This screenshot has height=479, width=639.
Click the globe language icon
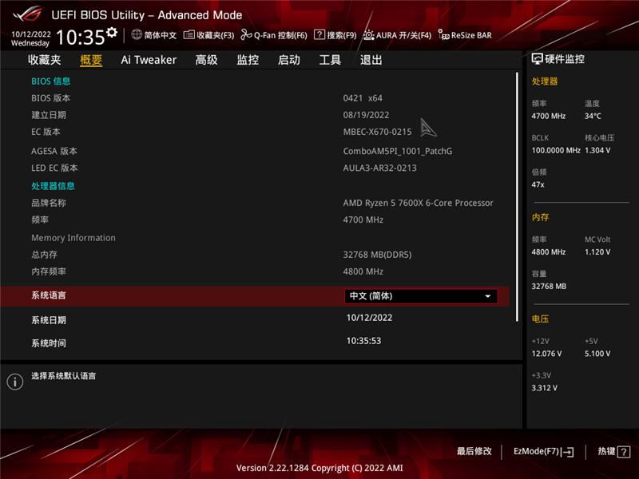[x=137, y=34]
